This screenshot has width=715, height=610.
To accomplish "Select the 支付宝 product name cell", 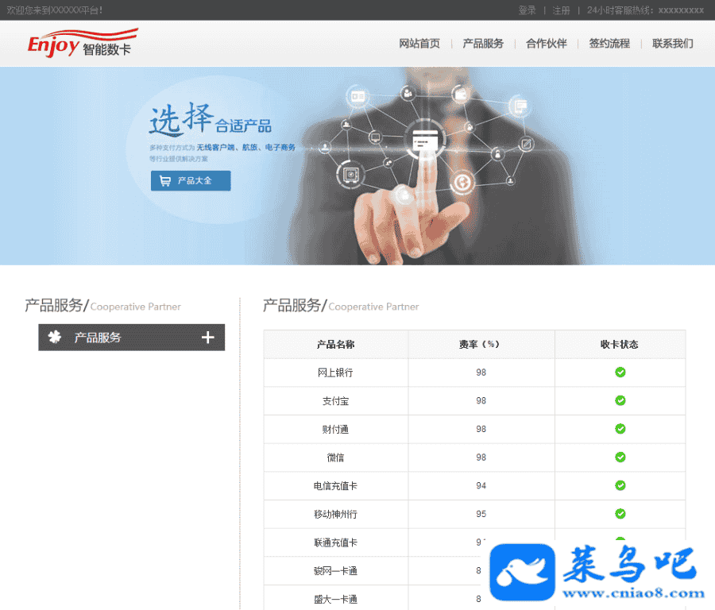I will tap(335, 401).
